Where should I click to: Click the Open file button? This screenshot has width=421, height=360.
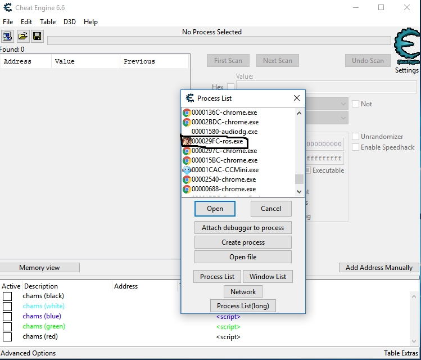[x=243, y=257]
